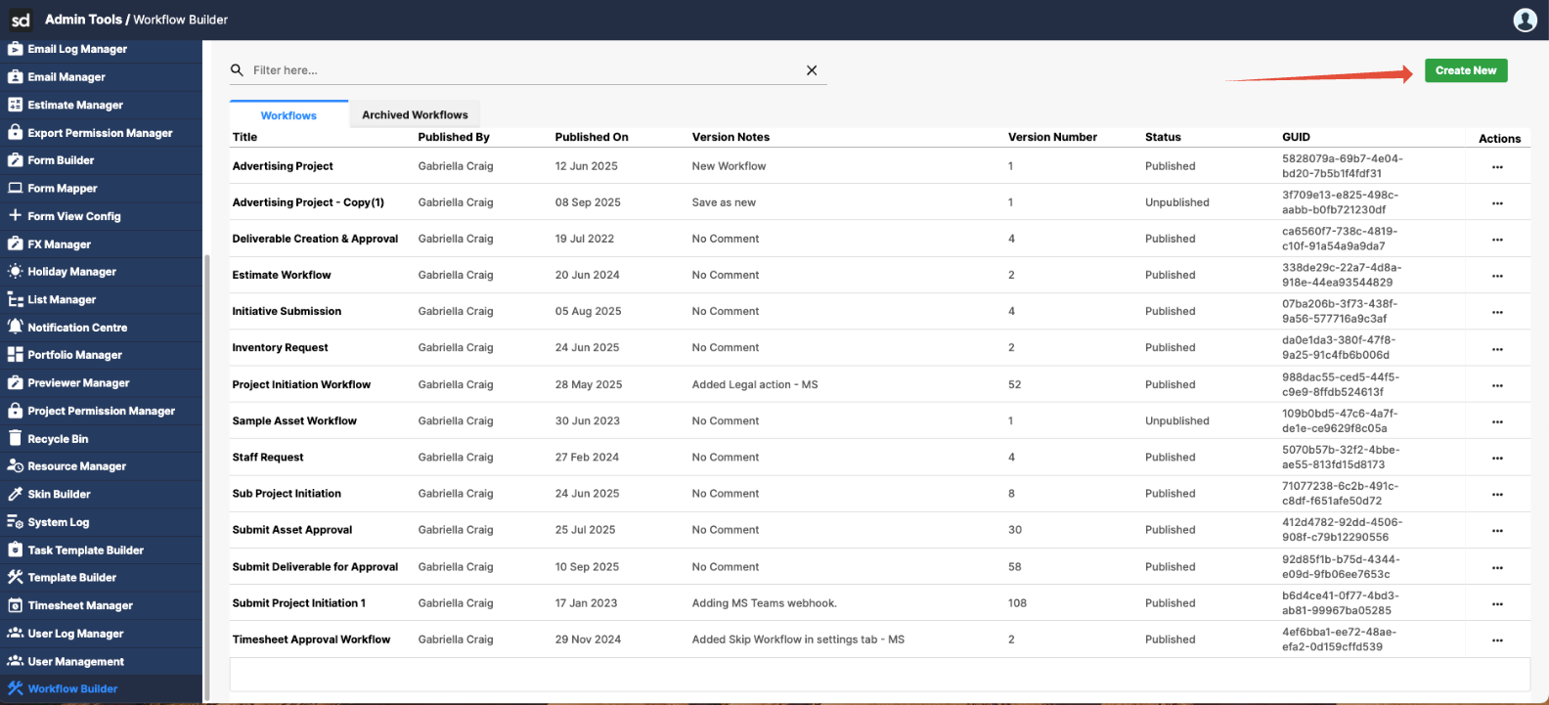Open actions menu for Estimate Workflow
The height and width of the screenshot is (705, 1549).
(x=1497, y=276)
